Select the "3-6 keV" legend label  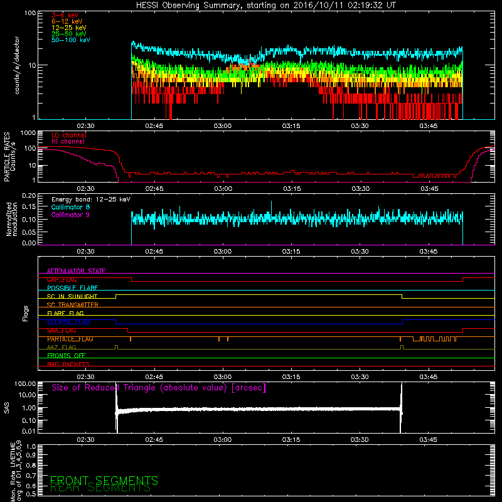pyautogui.click(x=65, y=15)
